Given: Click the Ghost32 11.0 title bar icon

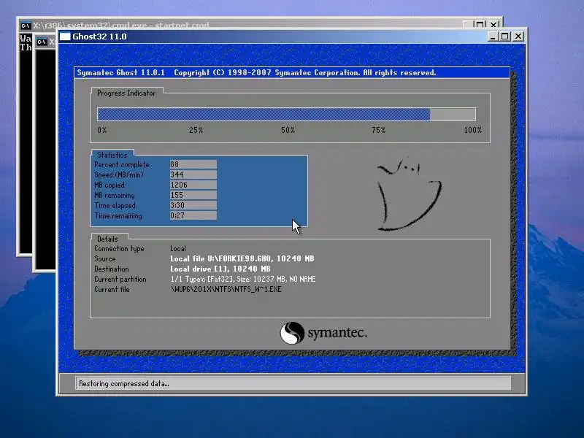Looking at the screenshot, I should coord(65,36).
